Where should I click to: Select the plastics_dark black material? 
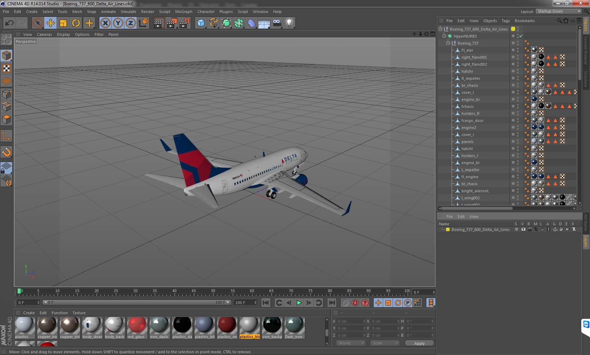pos(182,328)
